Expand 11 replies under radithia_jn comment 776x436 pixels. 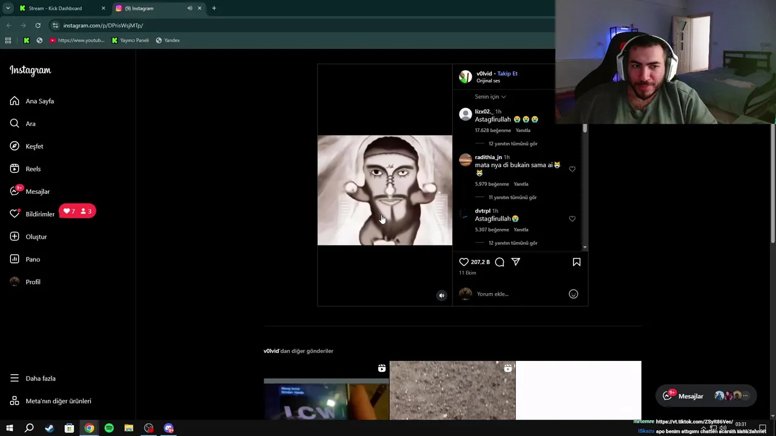(512, 197)
